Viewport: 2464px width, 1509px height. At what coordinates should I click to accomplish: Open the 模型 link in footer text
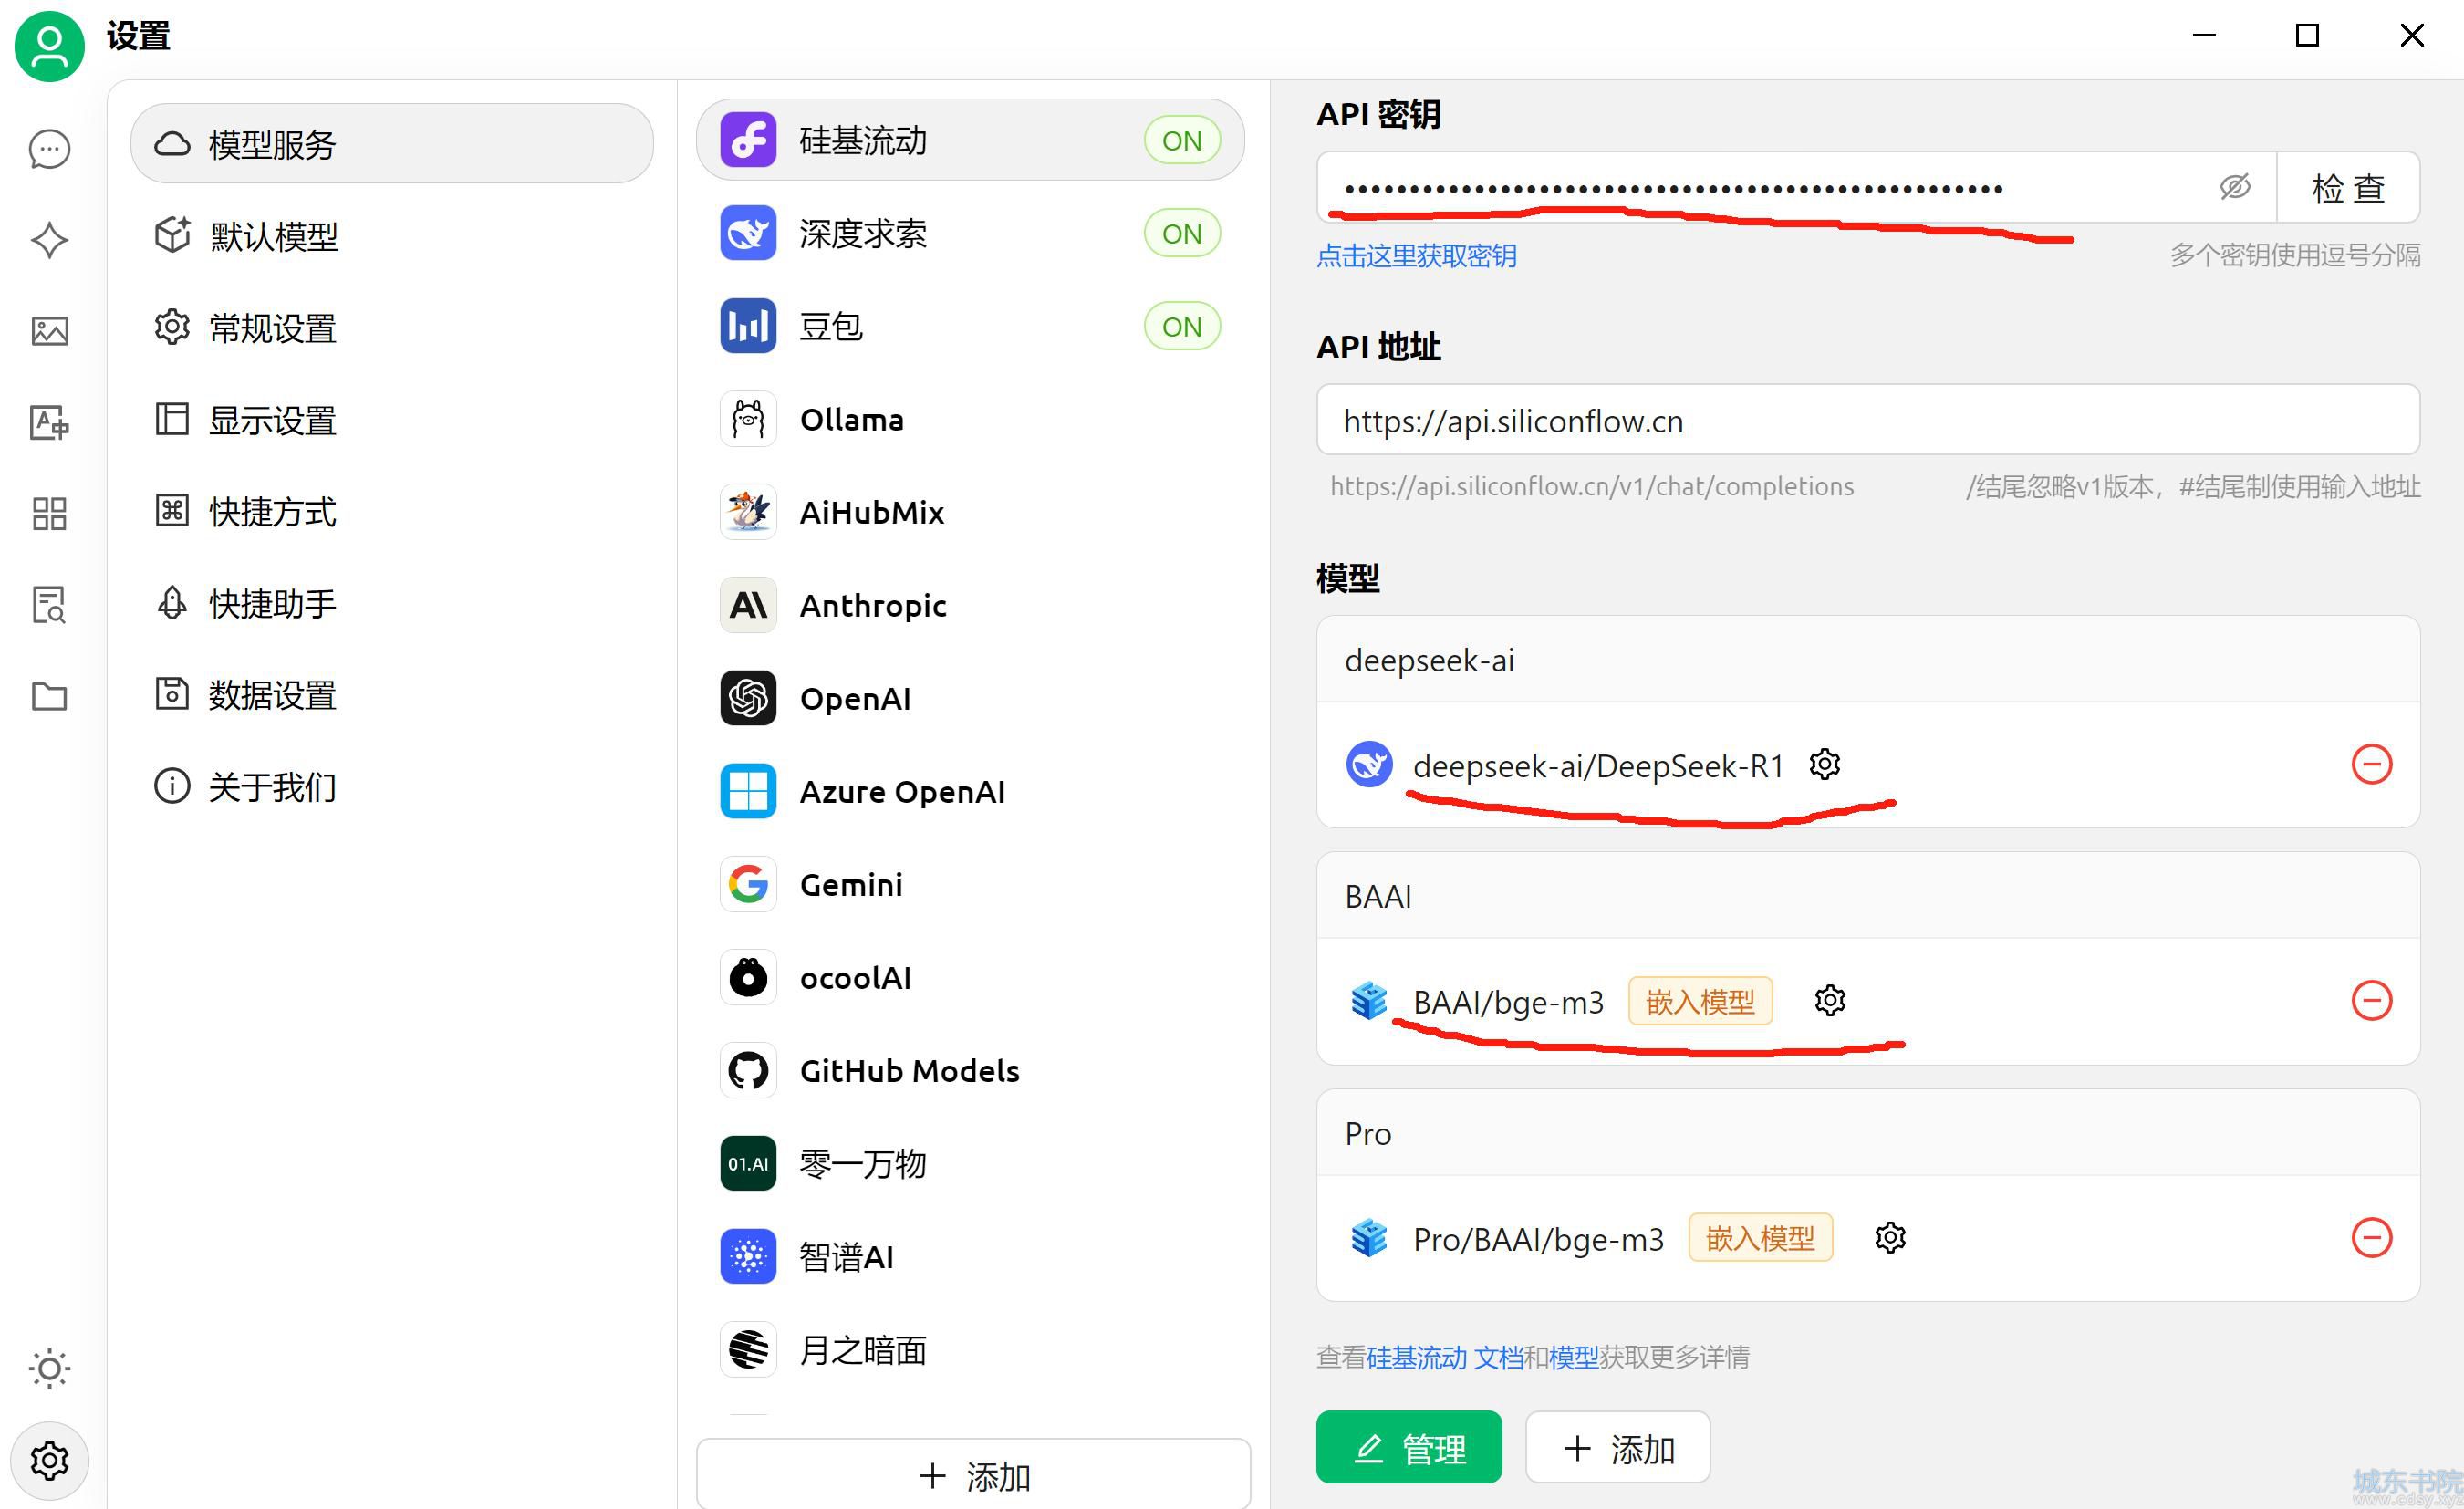(1574, 1357)
